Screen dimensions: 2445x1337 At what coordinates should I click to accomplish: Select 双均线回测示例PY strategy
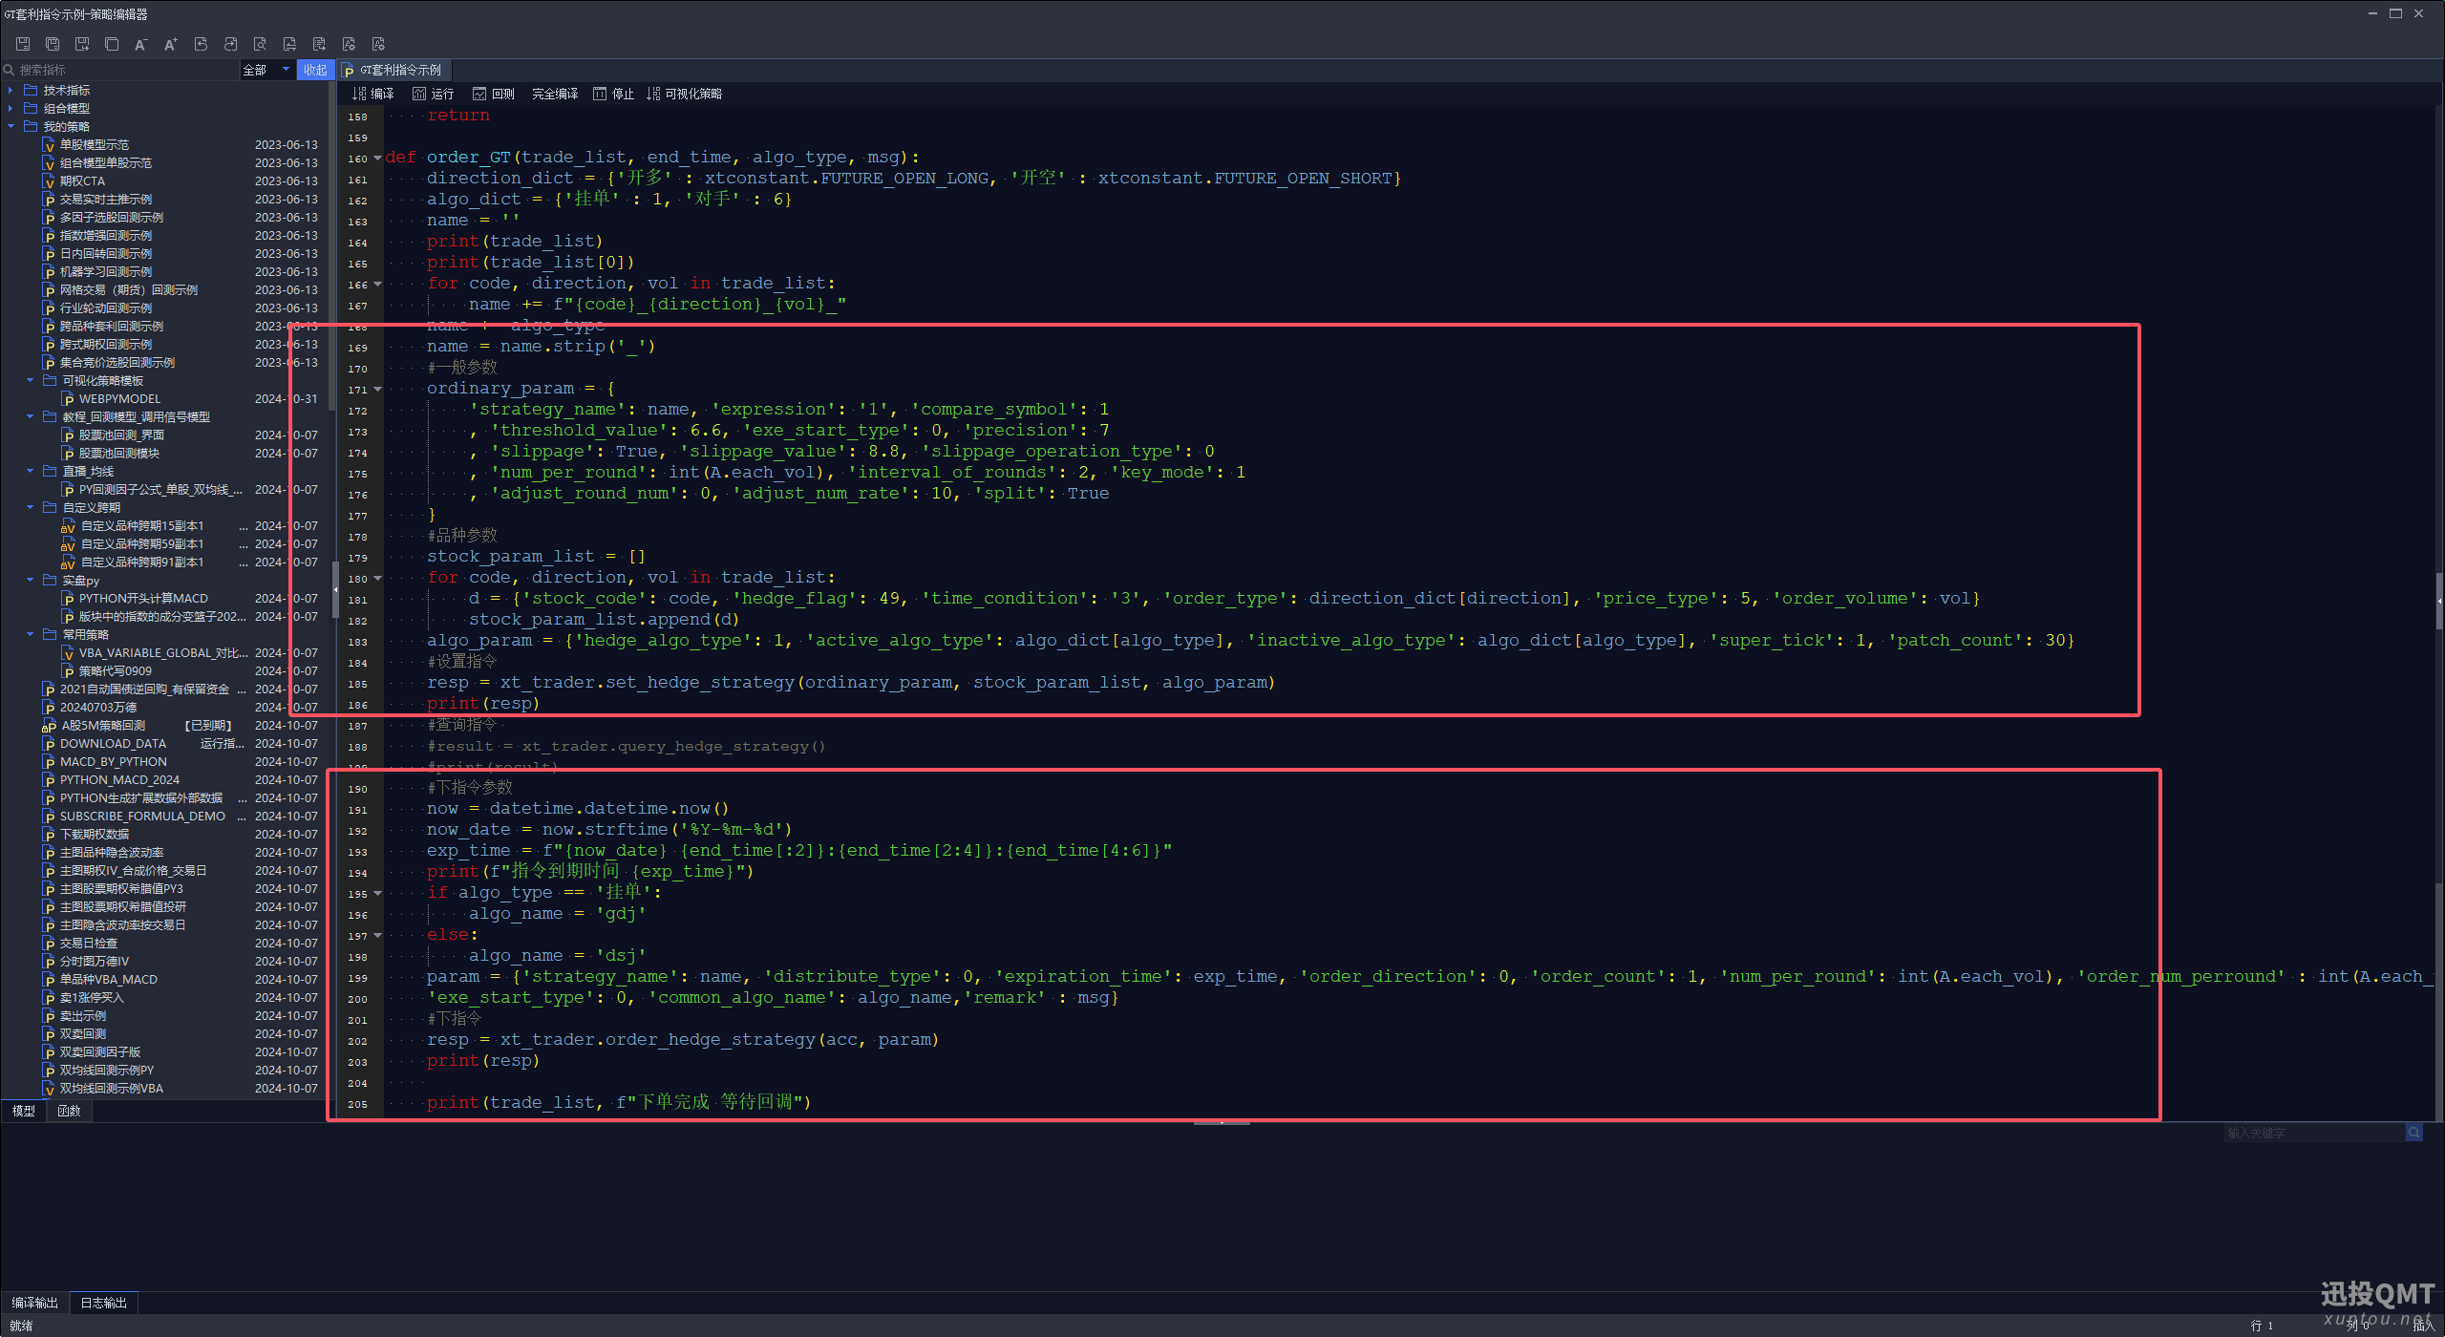[x=107, y=1070]
